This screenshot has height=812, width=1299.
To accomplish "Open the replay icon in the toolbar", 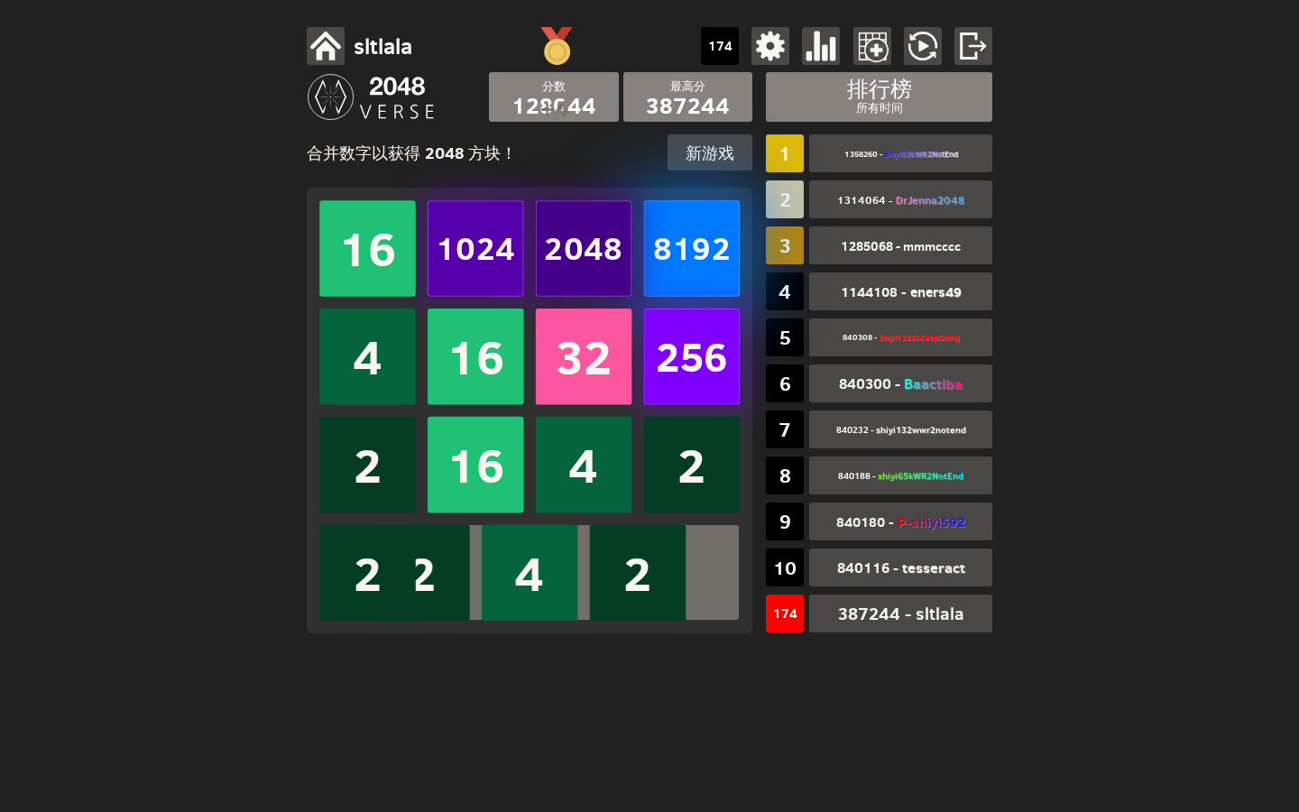I will [x=923, y=46].
